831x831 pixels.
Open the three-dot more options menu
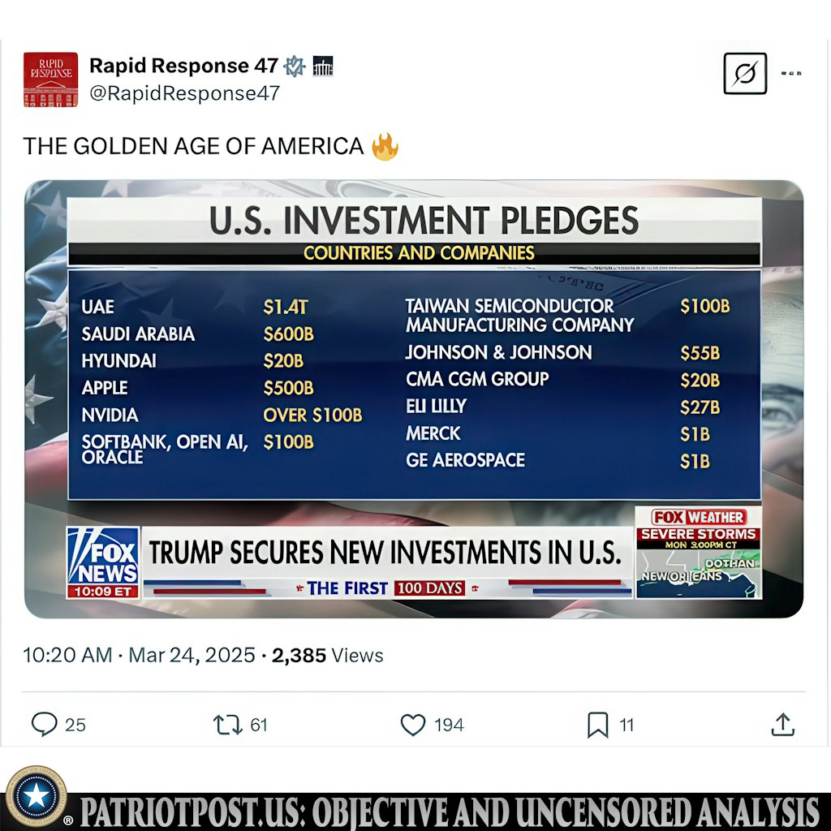point(790,73)
